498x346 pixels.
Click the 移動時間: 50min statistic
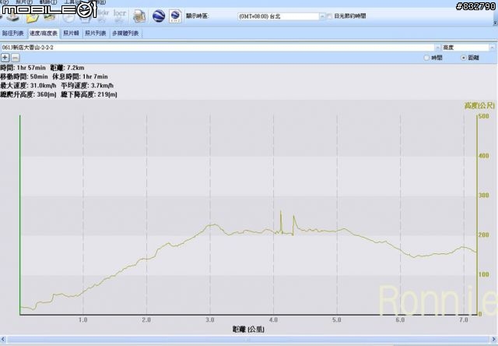pos(24,76)
